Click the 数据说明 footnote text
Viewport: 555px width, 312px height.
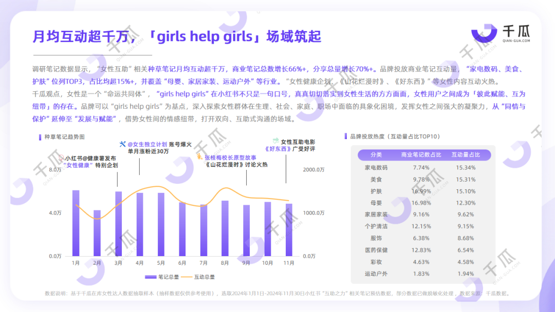tap(278, 294)
